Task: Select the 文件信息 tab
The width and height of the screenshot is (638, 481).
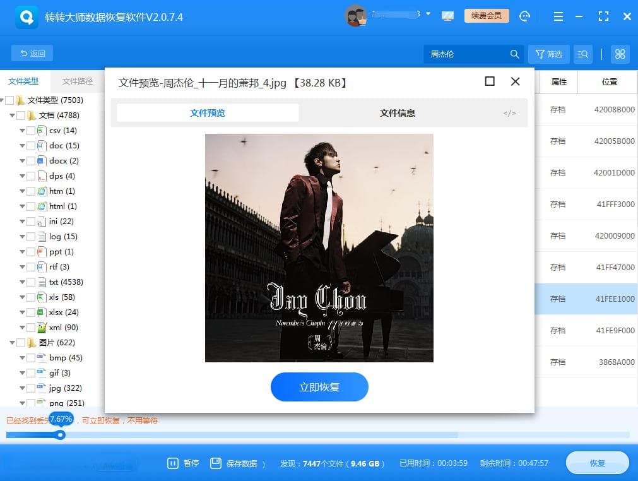Action: [397, 113]
